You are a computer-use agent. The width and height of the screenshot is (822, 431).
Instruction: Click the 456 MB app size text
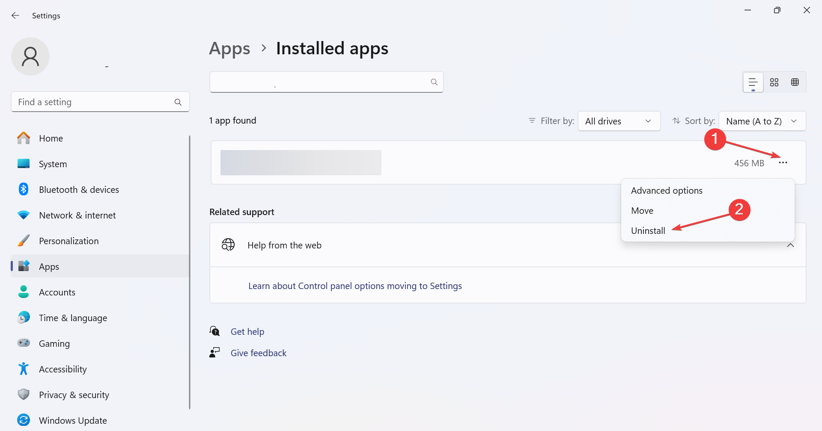pyautogui.click(x=749, y=163)
